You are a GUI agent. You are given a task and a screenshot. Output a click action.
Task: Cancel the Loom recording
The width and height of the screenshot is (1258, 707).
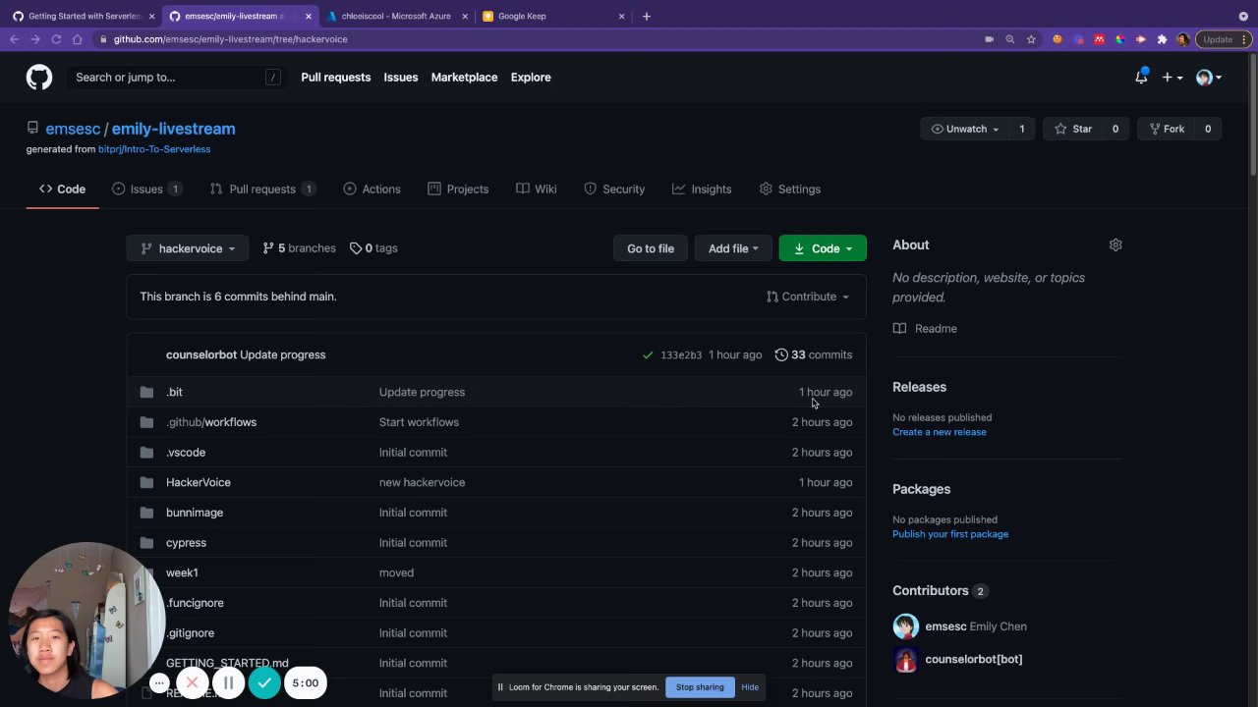tap(193, 683)
